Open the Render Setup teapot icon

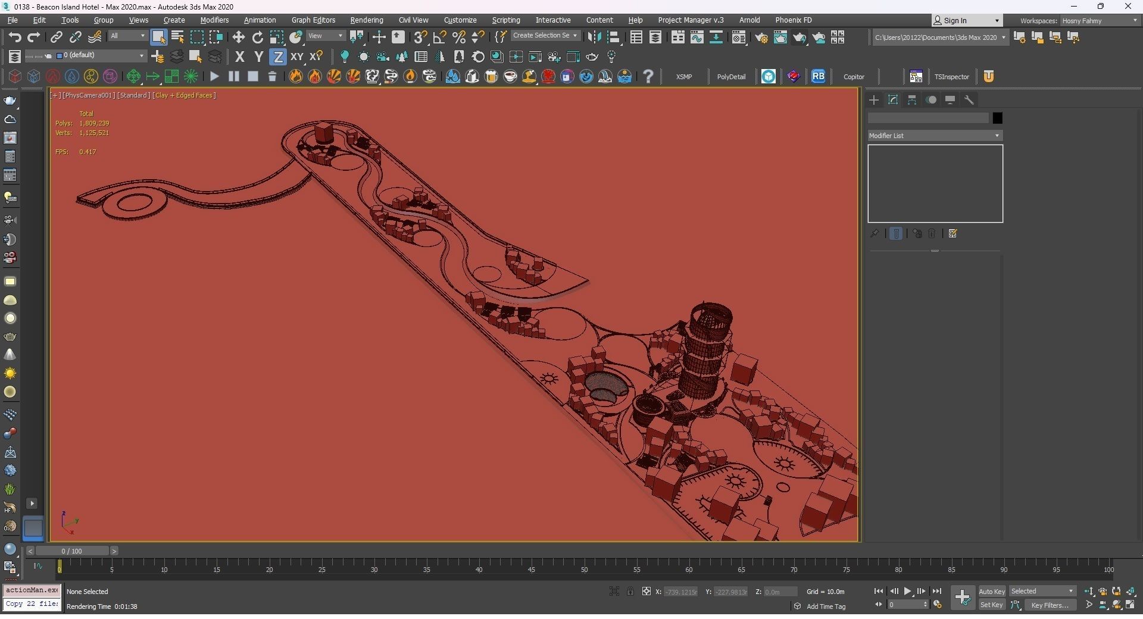click(761, 37)
